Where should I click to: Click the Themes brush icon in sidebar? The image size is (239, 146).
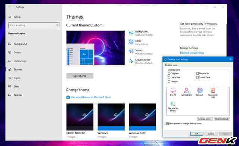pos(10,69)
